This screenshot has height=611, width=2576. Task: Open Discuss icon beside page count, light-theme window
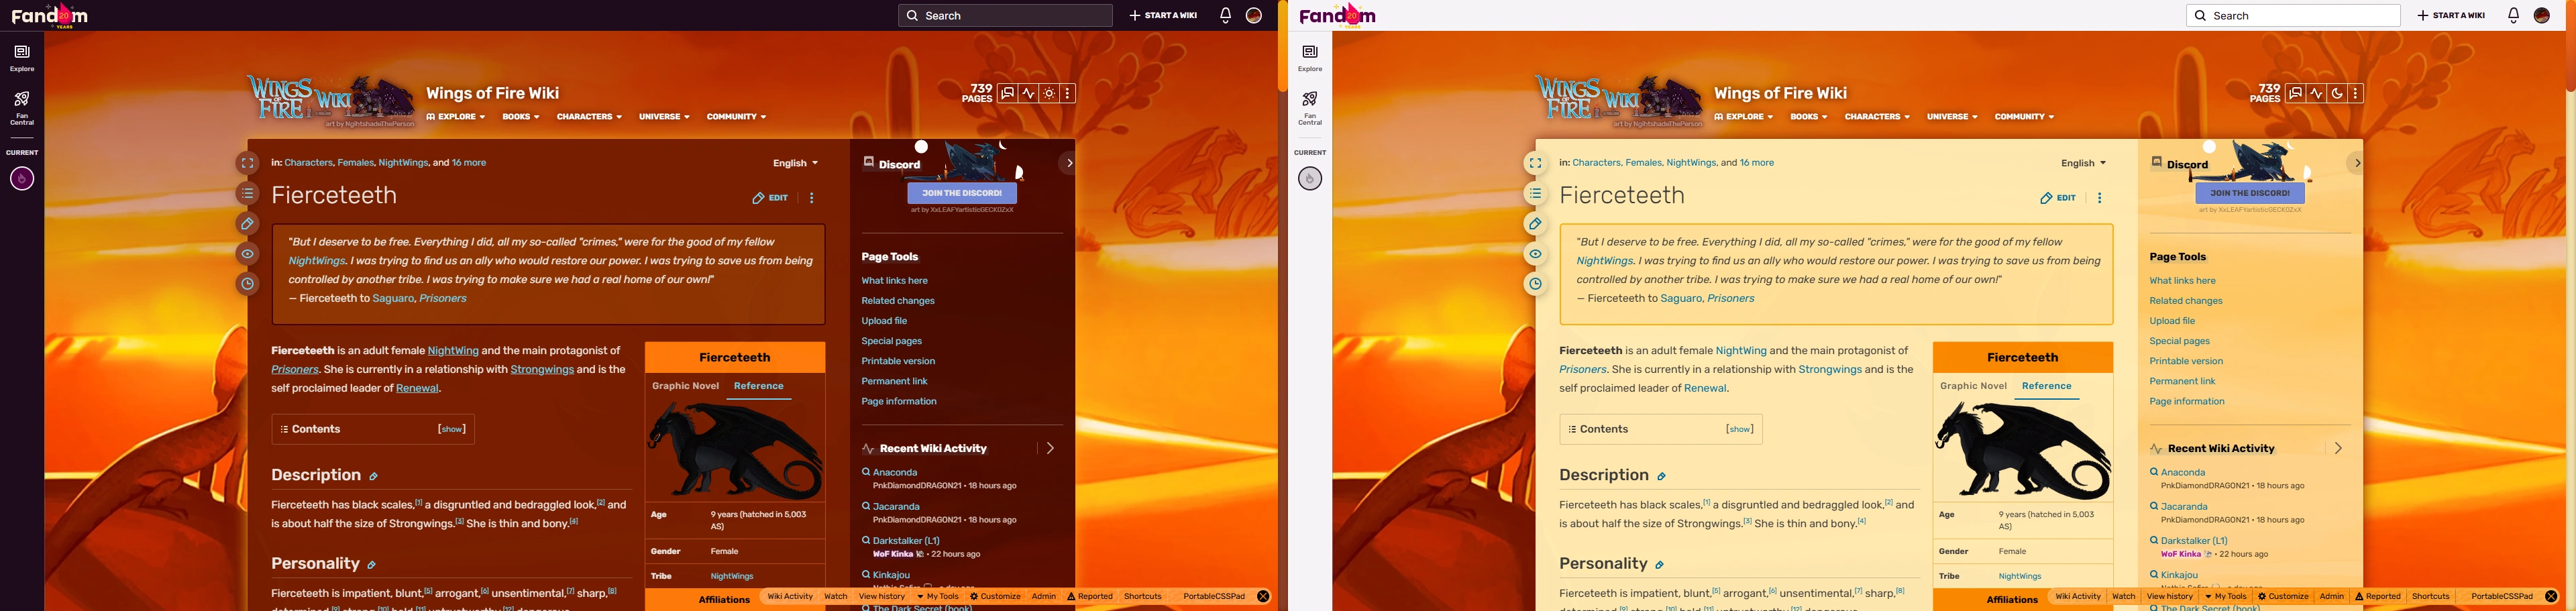(x=2296, y=93)
